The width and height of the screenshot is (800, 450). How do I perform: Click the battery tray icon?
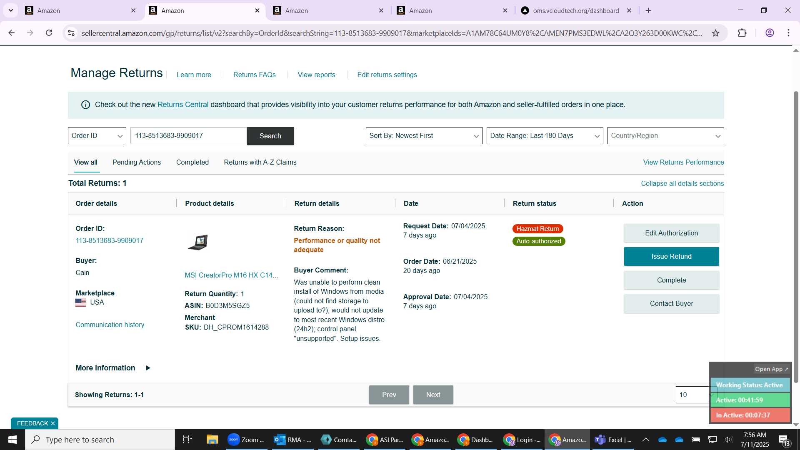click(x=695, y=440)
